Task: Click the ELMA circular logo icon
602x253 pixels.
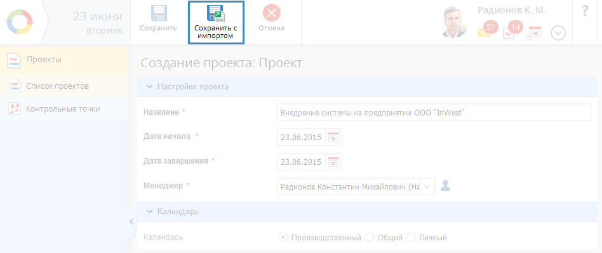Action: coord(20,22)
